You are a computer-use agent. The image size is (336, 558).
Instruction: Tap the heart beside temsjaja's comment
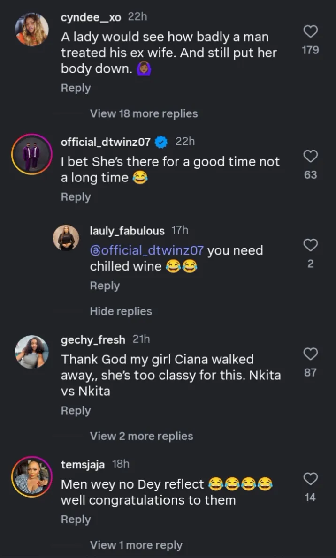311,479
